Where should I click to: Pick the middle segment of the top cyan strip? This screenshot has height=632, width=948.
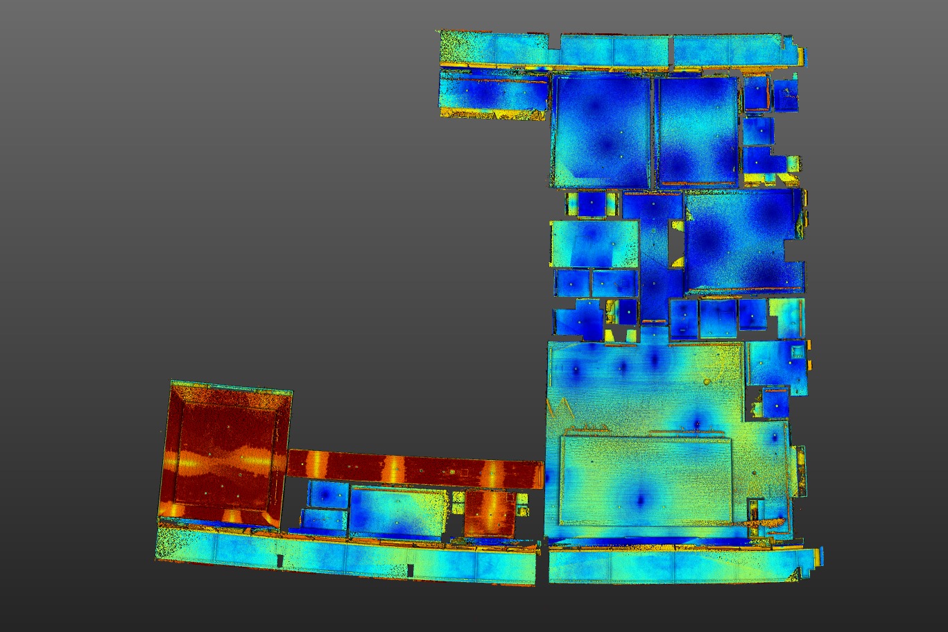[614, 51]
